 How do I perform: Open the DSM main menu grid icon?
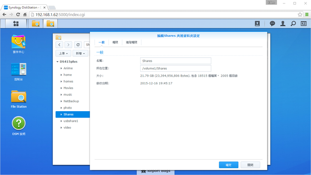(x=16, y=23)
